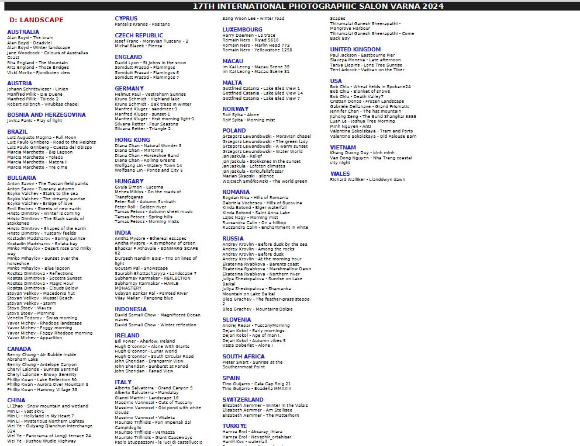The height and width of the screenshot is (446, 580).
Task: Select the SWITZERLAND country heading
Action: pyautogui.click(x=243, y=400)
